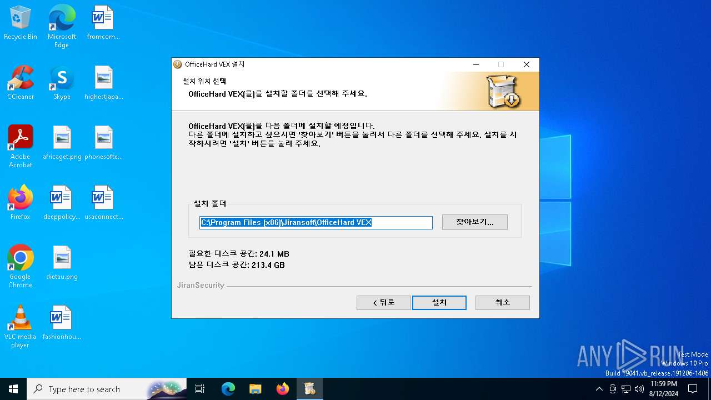The width and height of the screenshot is (711, 400).
Task: Click the installer taskbar button
Action: (x=309, y=389)
